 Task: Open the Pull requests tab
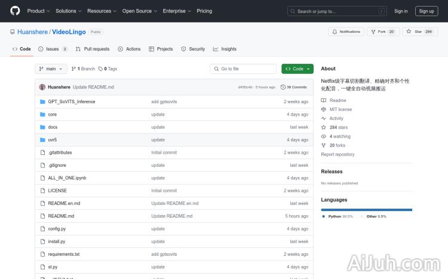coord(93,49)
